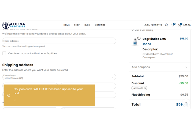Click the $55.00 cart total in header
Screen dimensions: 192x137
187,25
